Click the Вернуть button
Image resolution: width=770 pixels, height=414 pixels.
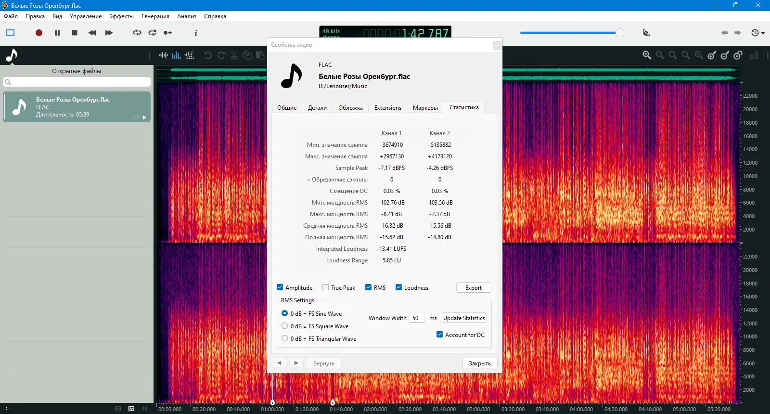(x=324, y=363)
